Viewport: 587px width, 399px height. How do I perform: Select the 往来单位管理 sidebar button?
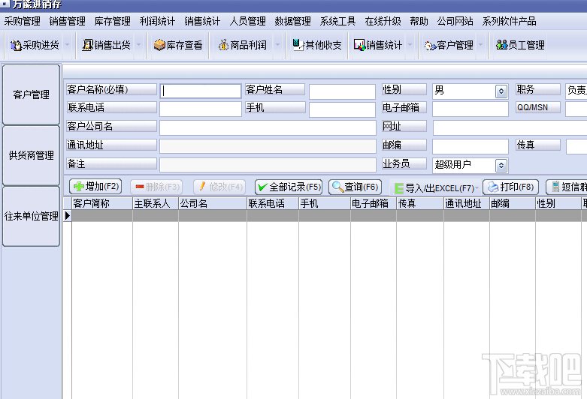(31, 216)
